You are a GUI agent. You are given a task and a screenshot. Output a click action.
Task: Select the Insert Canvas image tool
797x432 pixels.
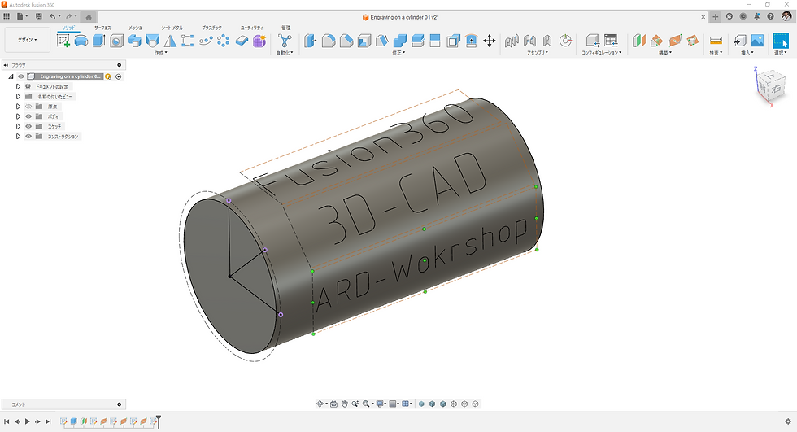757,40
